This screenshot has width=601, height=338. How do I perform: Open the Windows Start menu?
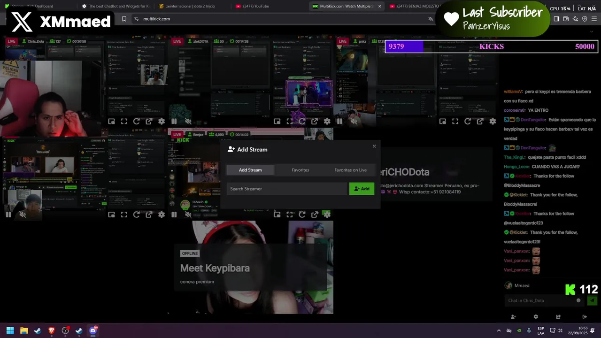pyautogui.click(x=10, y=330)
